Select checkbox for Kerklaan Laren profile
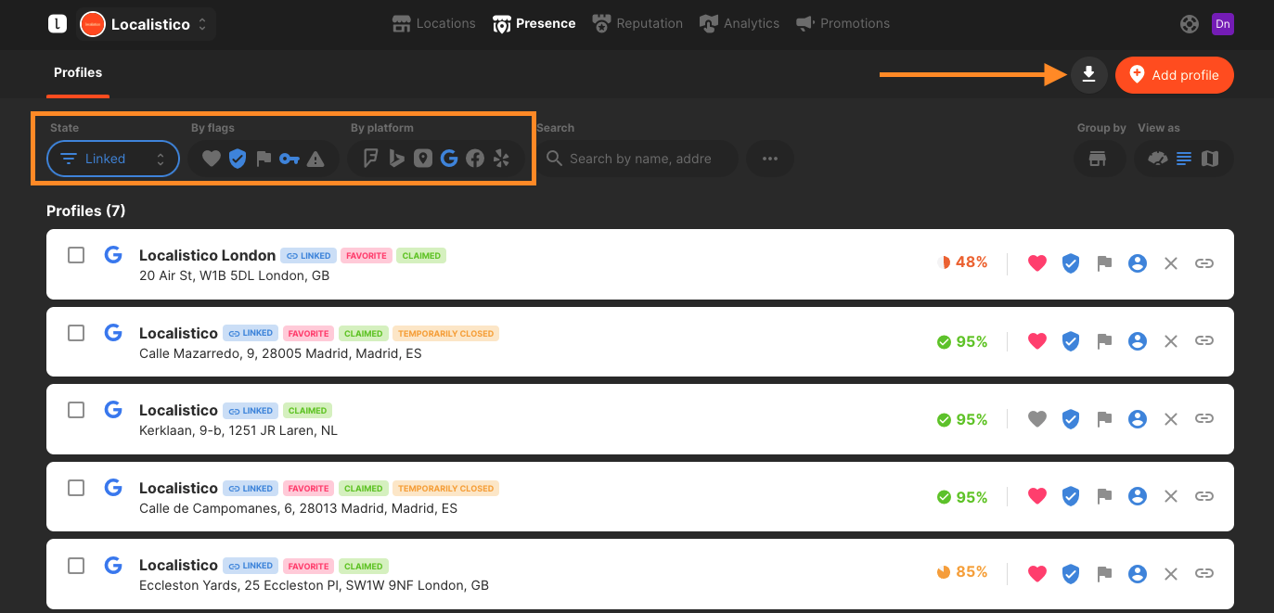The image size is (1274, 613). [76, 410]
